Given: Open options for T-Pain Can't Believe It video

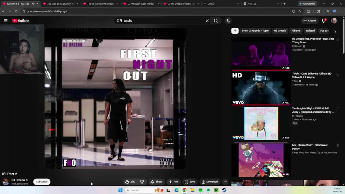Looking at the screenshot, I should pos(338,74).
